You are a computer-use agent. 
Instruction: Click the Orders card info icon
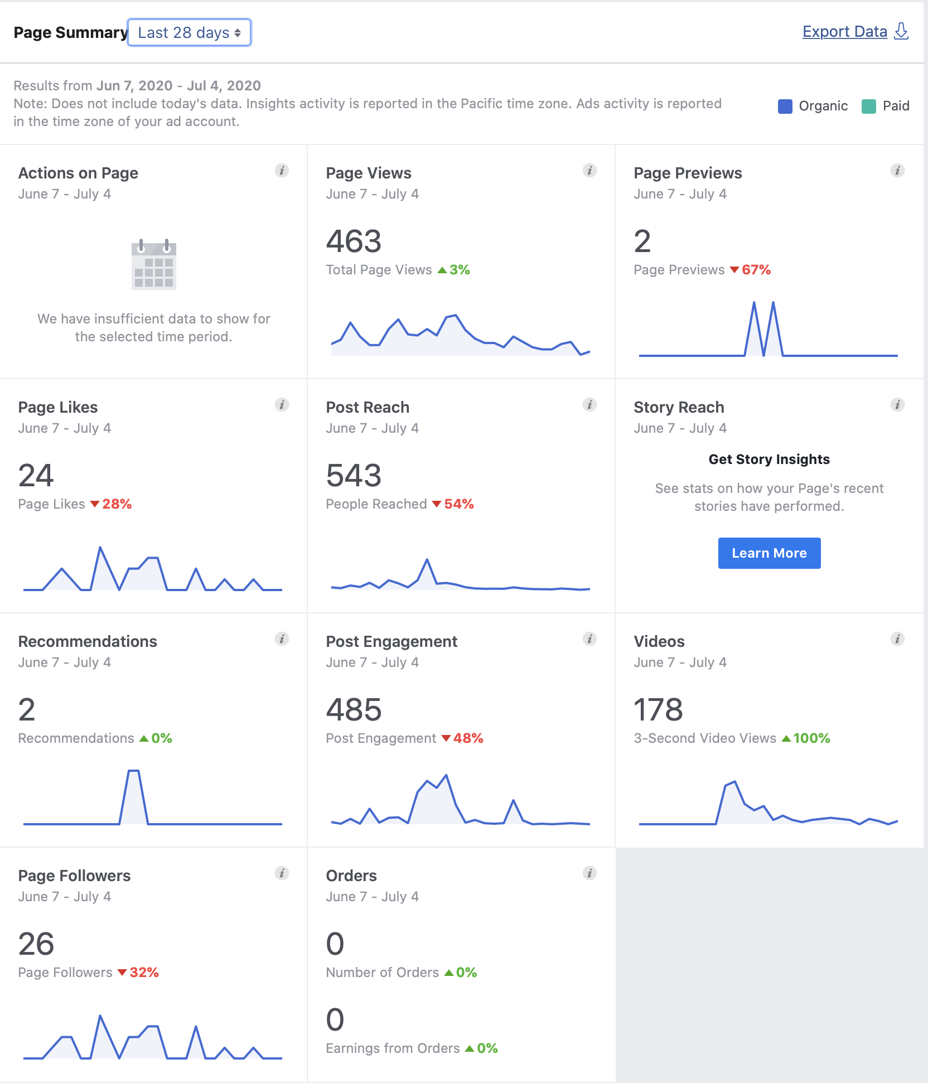pyautogui.click(x=589, y=873)
